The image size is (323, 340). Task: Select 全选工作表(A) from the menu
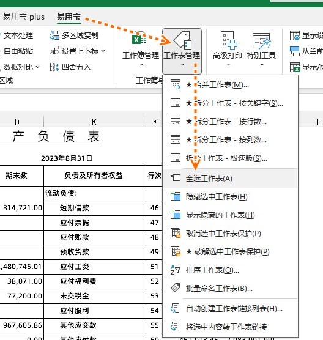230,178
